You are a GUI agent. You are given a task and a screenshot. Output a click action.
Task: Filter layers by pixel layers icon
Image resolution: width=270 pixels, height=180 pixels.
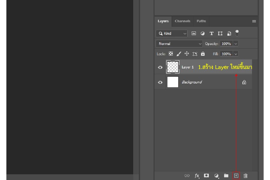194,33
